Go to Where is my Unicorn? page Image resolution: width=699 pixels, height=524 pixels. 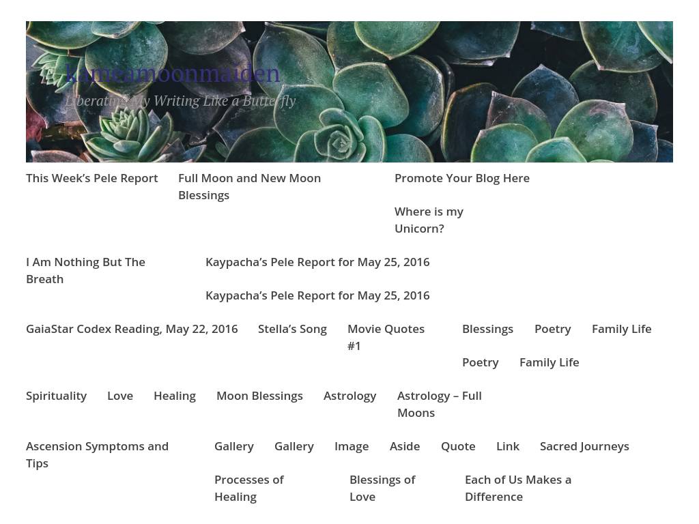point(429,220)
